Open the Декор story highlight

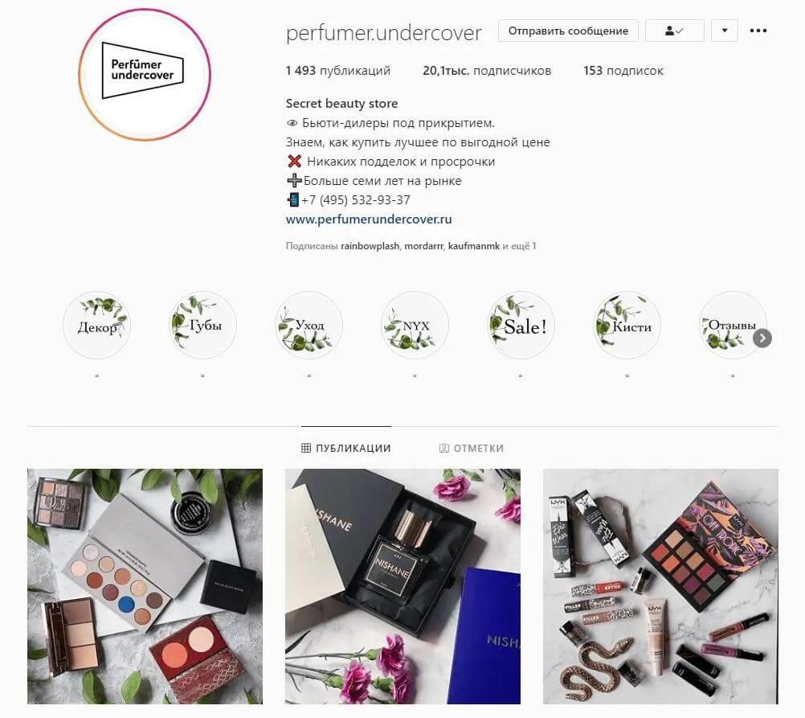pos(96,325)
